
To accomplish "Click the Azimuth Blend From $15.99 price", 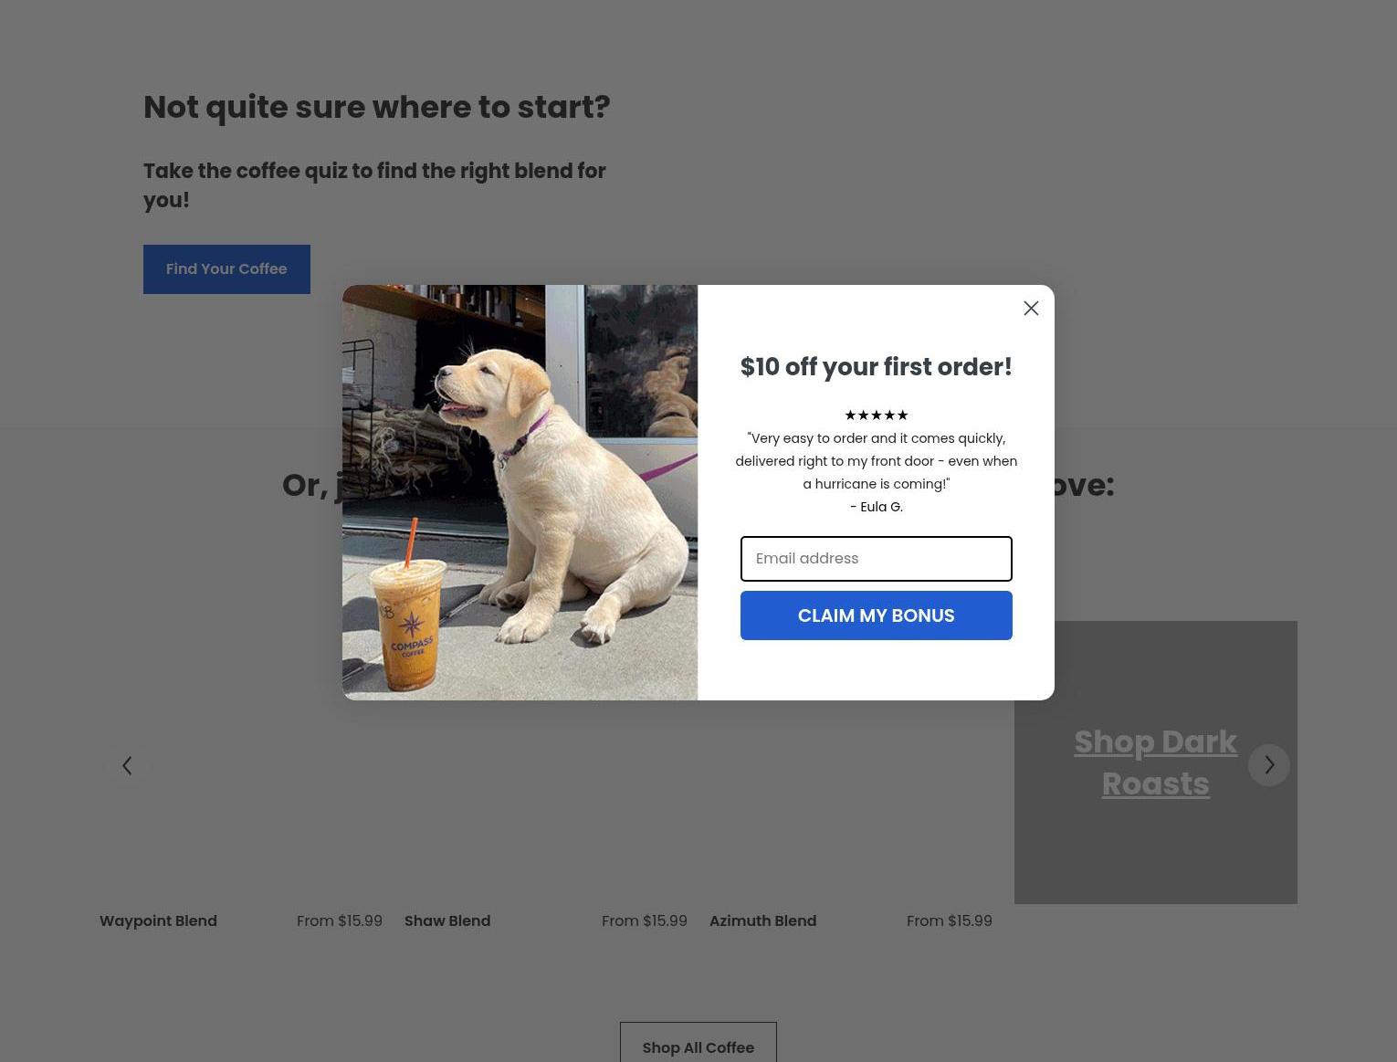I will [x=950, y=920].
